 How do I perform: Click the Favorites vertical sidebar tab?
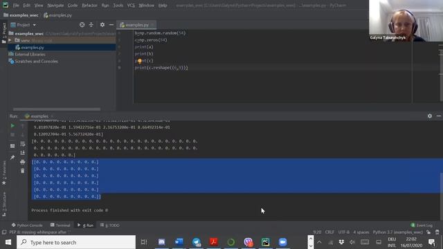(4, 173)
